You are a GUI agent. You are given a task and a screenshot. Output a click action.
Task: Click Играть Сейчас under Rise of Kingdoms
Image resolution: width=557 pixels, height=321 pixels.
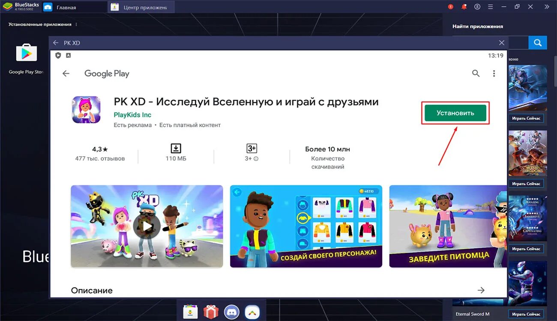point(527,184)
